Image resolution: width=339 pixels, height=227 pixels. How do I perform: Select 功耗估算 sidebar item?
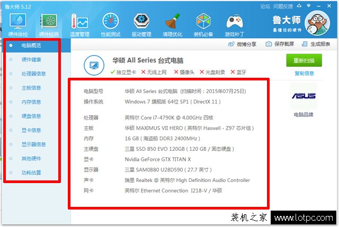tap(32, 172)
